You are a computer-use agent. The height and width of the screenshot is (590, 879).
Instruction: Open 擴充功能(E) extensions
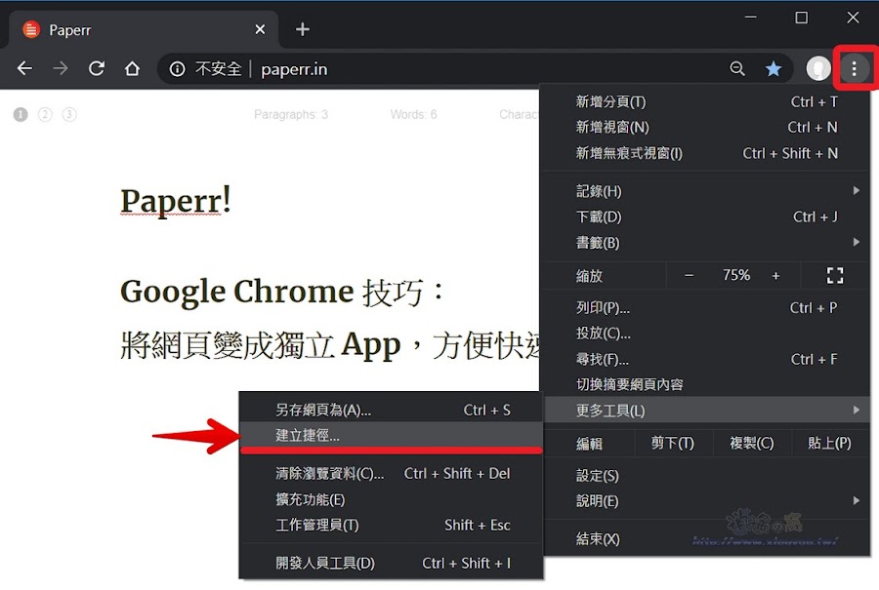coord(392,499)
